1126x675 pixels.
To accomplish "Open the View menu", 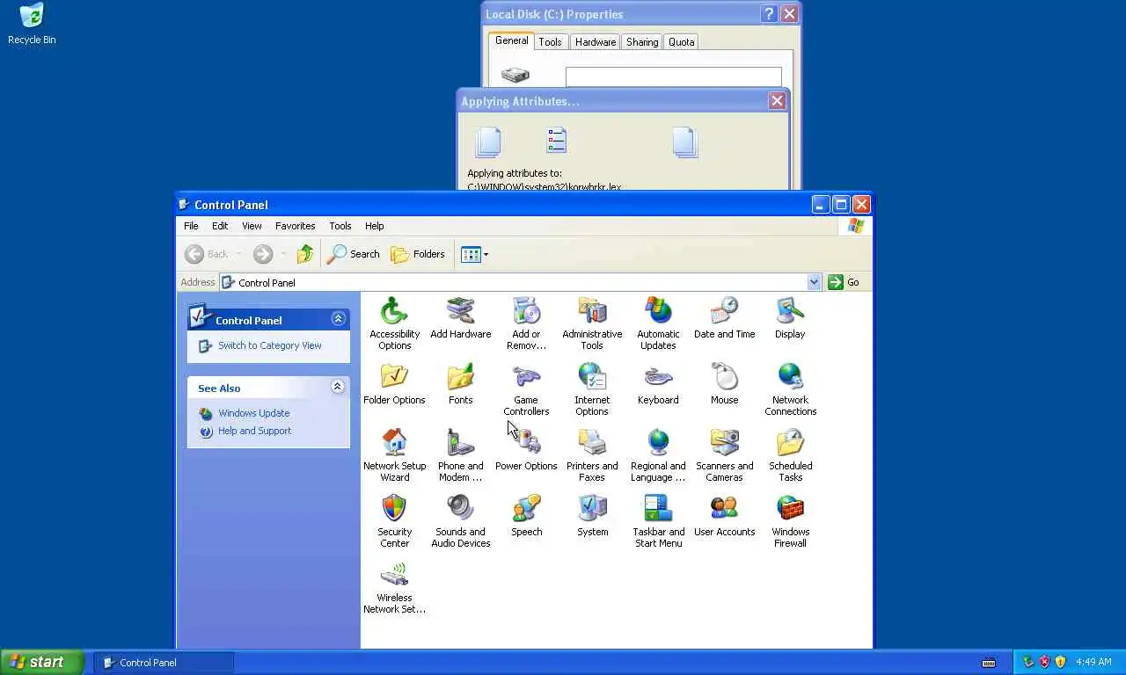I will tap(252, 226).
